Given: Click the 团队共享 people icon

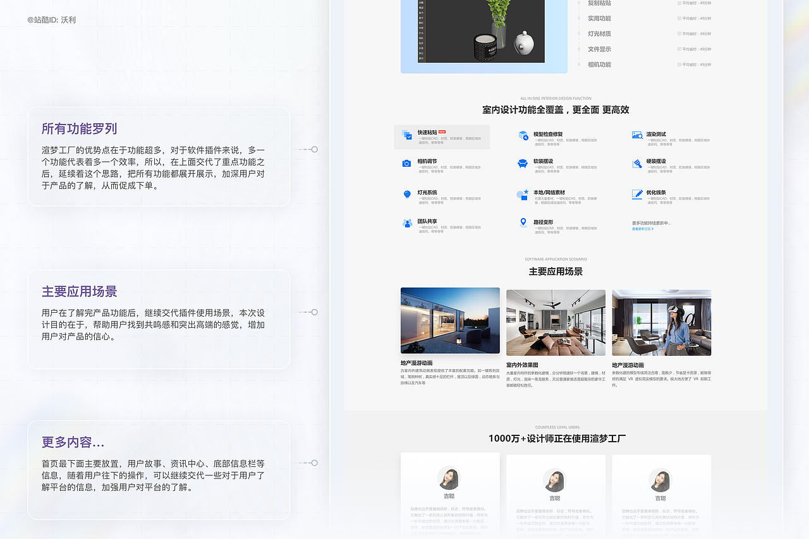Looking at the screenshot, I should coord(407,223).
